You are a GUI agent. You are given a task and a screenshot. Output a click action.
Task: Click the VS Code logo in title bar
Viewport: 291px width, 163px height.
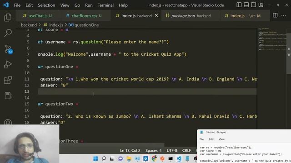click(6, 5)
